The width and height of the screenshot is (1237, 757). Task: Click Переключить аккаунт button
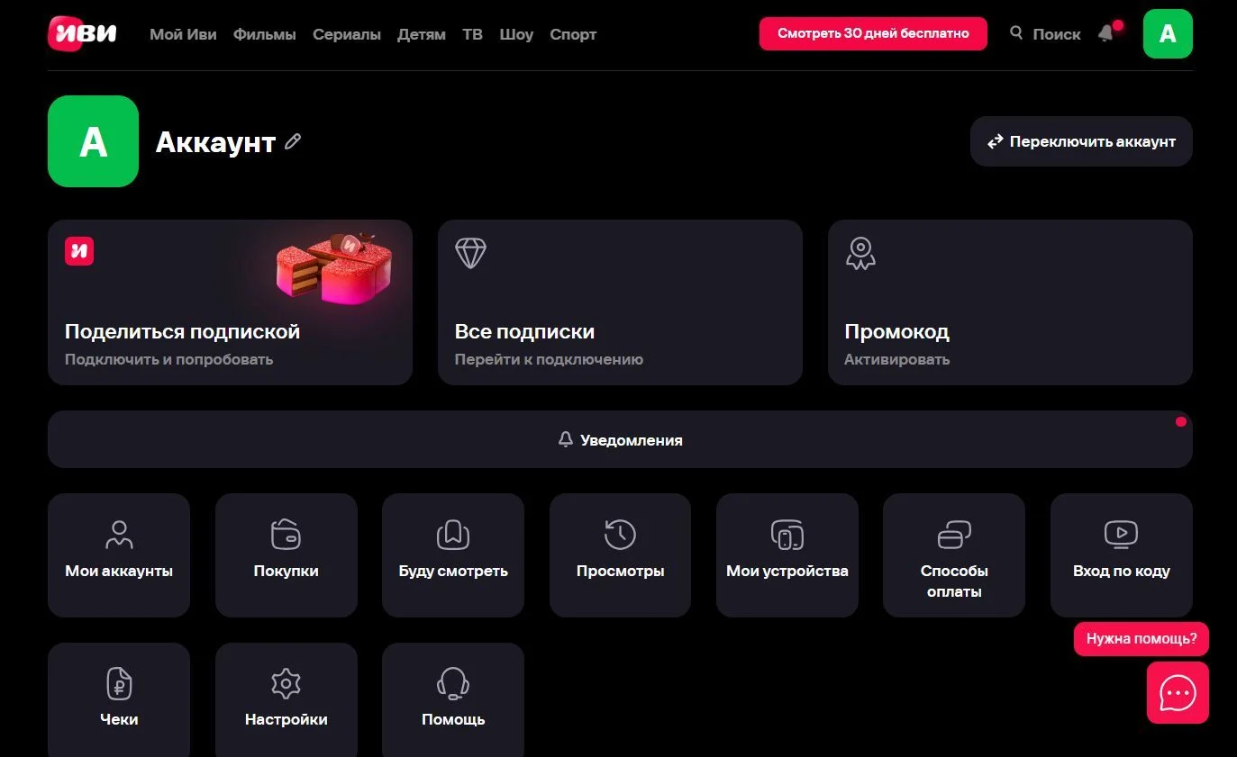click(x=1081, y=141)
